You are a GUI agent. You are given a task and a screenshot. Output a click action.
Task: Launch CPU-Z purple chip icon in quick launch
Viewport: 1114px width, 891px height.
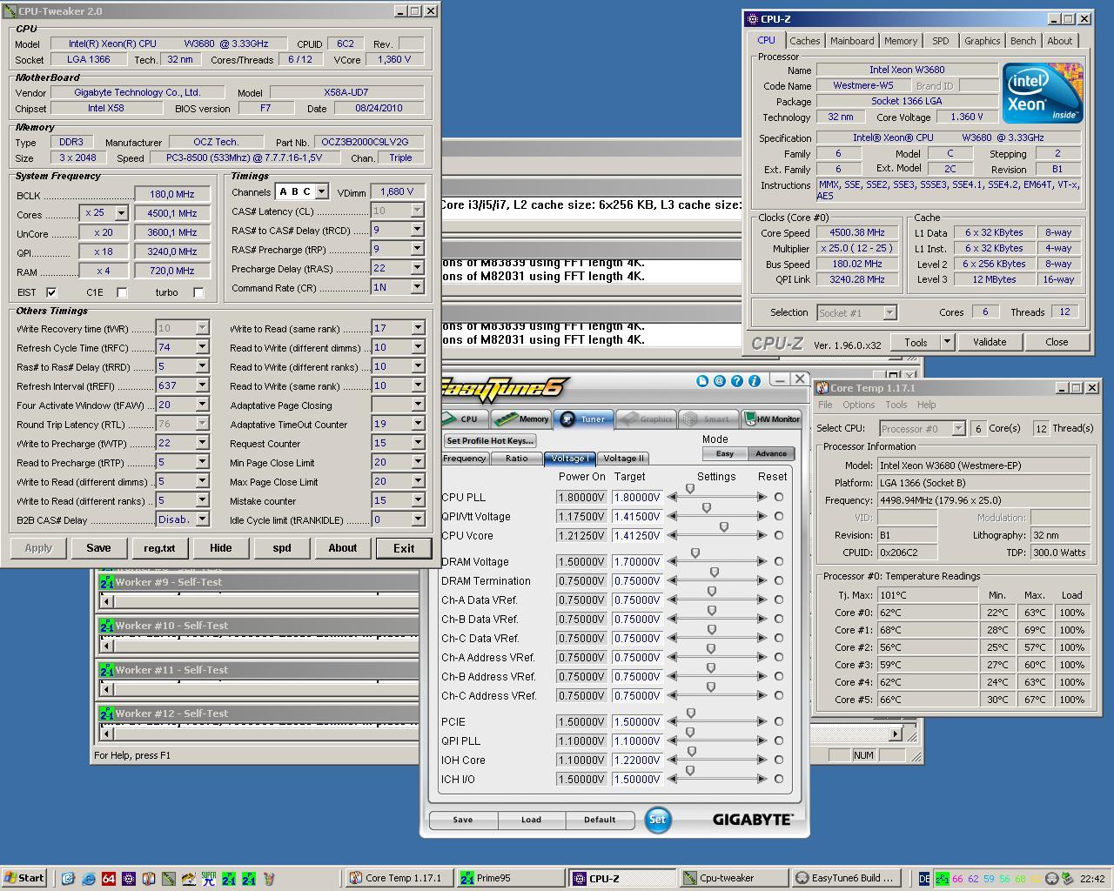pos(128,879)
